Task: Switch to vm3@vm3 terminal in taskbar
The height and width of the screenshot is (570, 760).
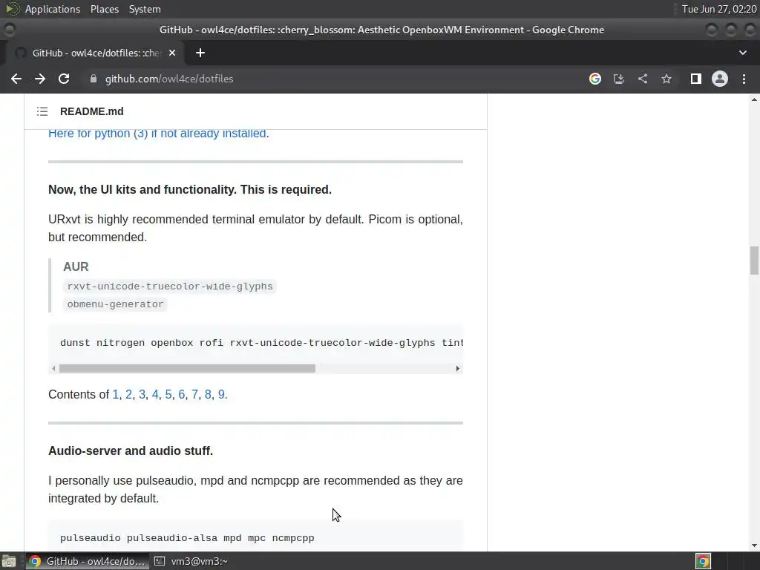Action: click(x=191, y=561)
